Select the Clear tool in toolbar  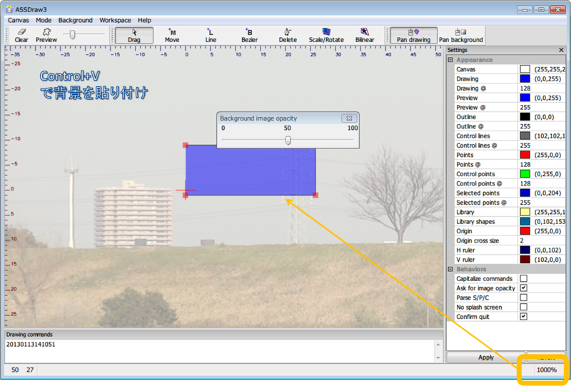21,36
